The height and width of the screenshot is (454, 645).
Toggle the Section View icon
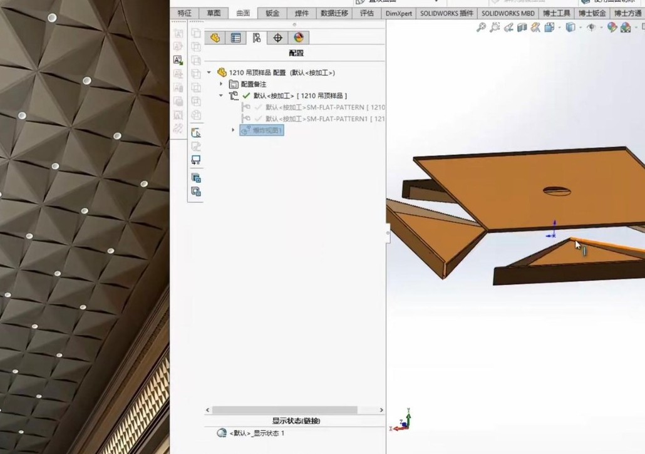pos(522,28)
